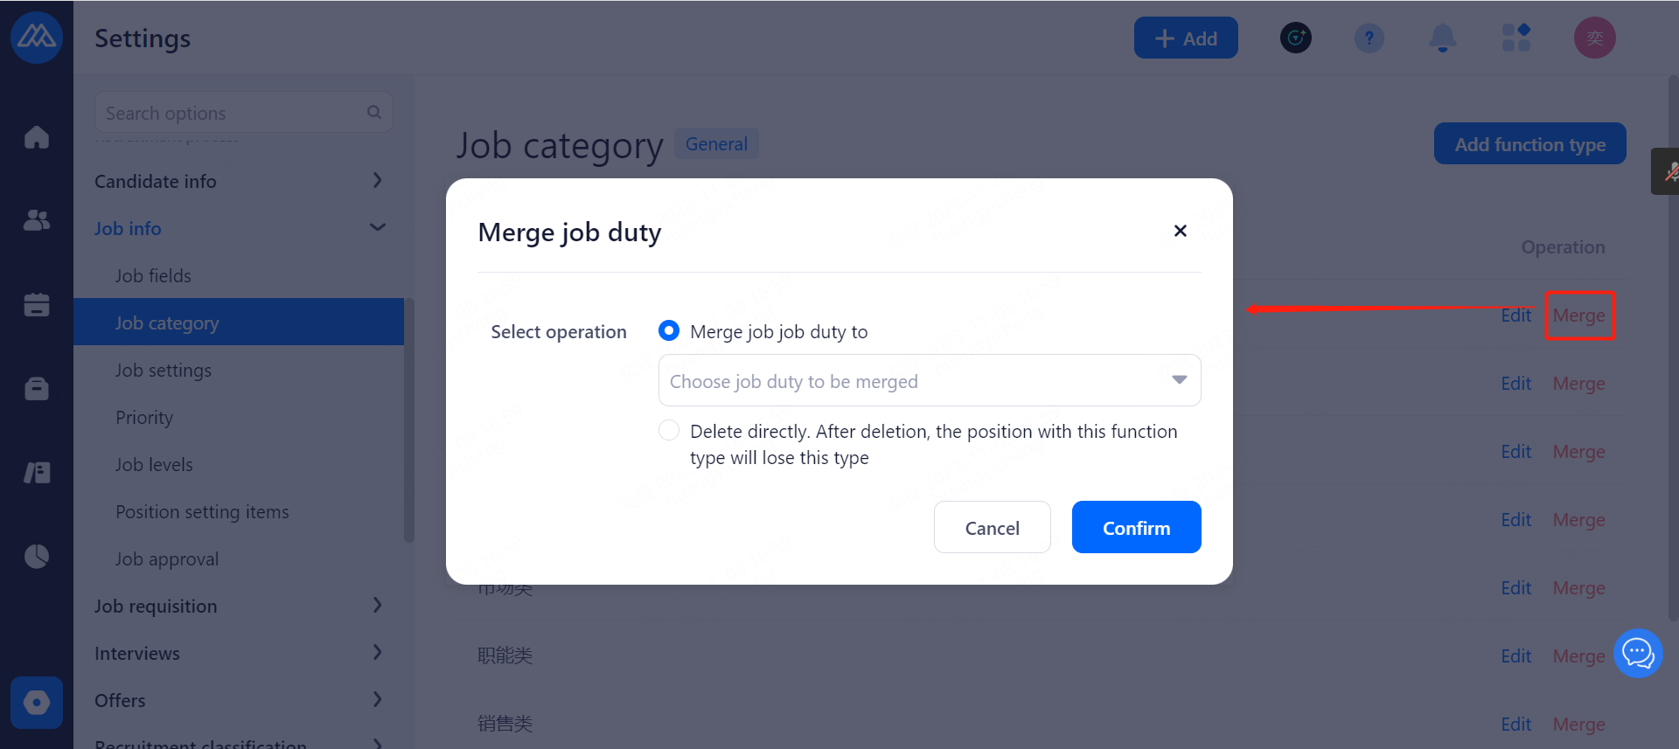Select the 'Delete directly' radio option

(x=669, y=431)
